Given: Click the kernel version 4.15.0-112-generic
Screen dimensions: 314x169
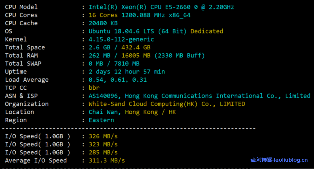Looking at the screenshot, I should pos(121,39).
